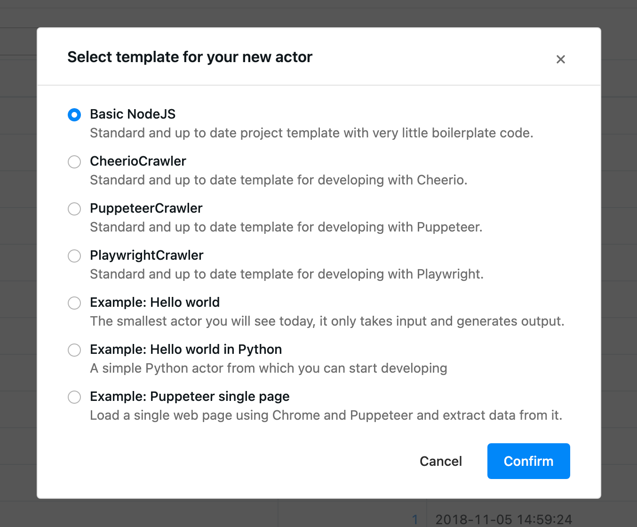This screenshot has width=637, height=527.
Task: Click the PlaywrightCrawler description text
Action: (x=287, y=274)
